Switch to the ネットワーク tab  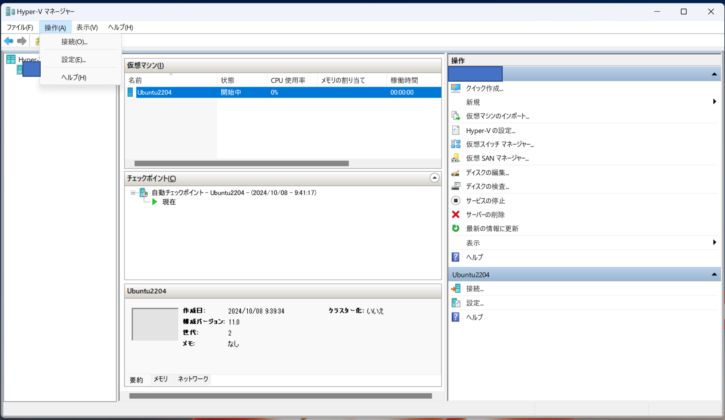coord(193,379)
